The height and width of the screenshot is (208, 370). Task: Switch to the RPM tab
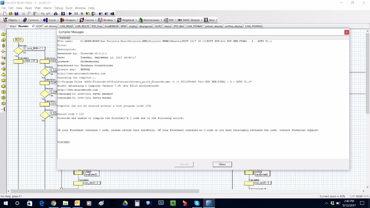click(x=123, y=26)
